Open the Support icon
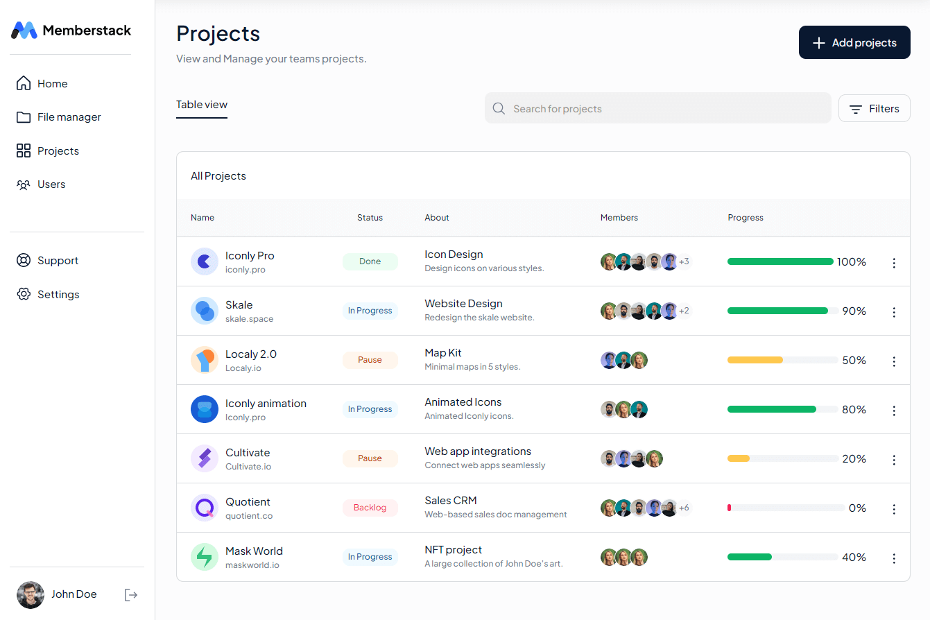 (x=23, y=260)
